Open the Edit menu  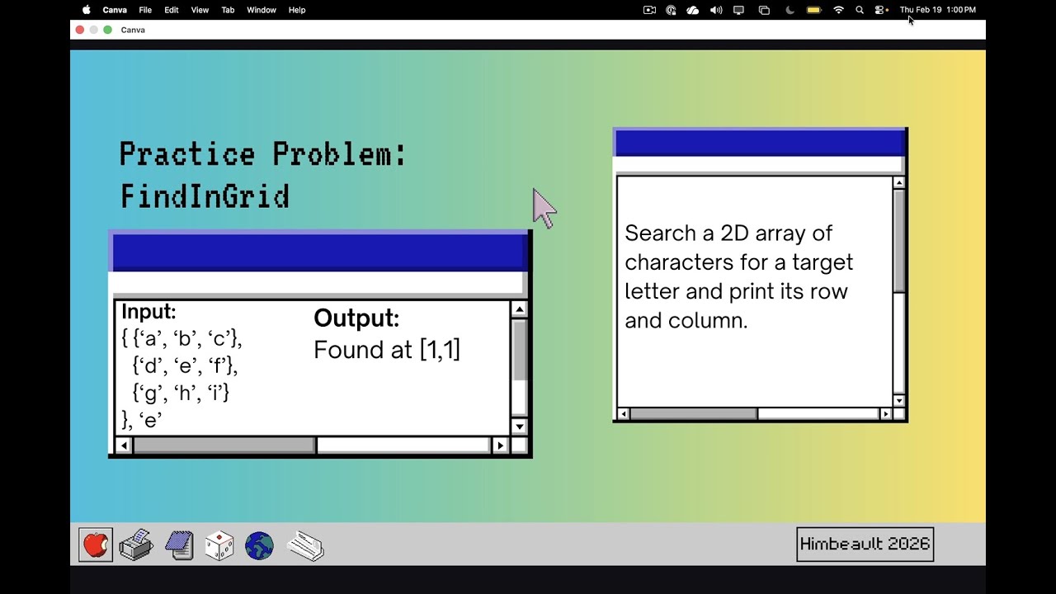[172, 10]
